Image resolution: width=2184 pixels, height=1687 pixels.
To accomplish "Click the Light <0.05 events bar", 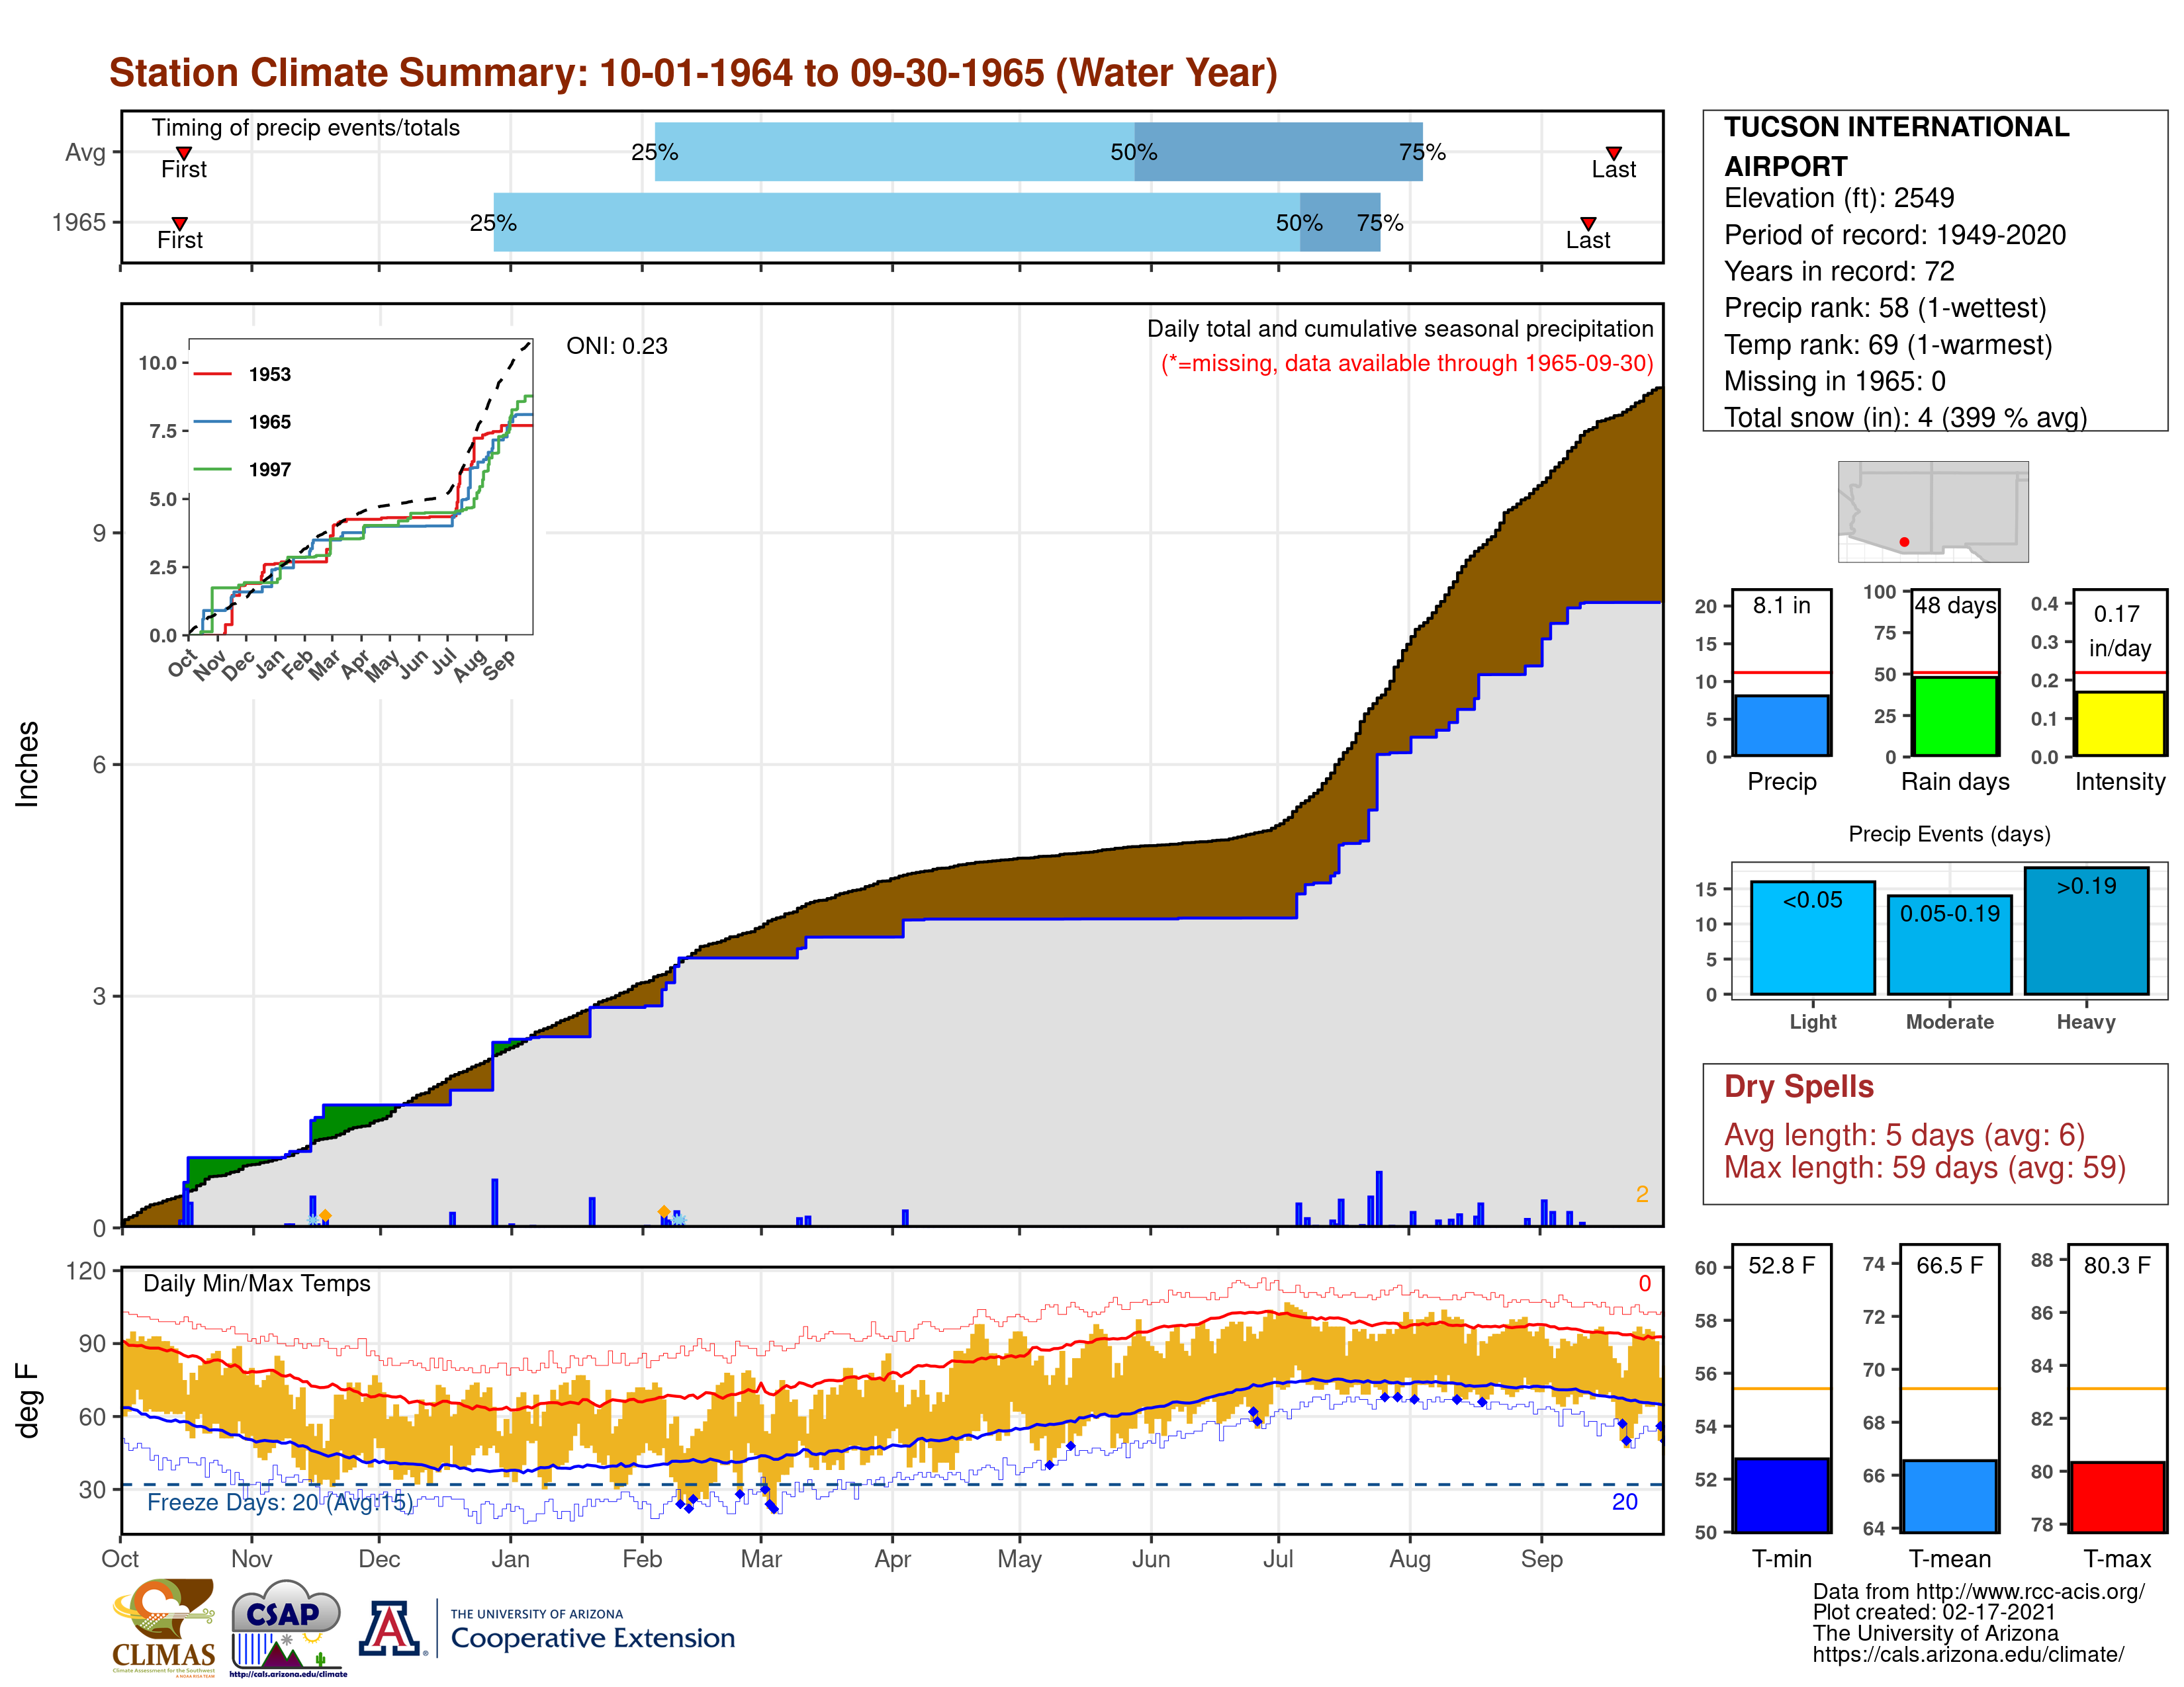I will pos(1813,937).
